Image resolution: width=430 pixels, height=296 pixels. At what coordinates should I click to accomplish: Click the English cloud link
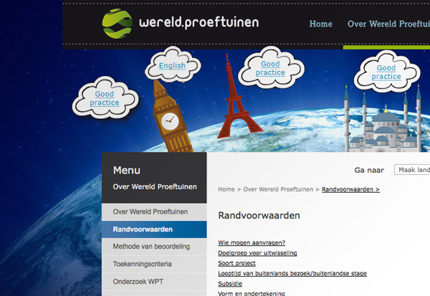click(172, 65)
